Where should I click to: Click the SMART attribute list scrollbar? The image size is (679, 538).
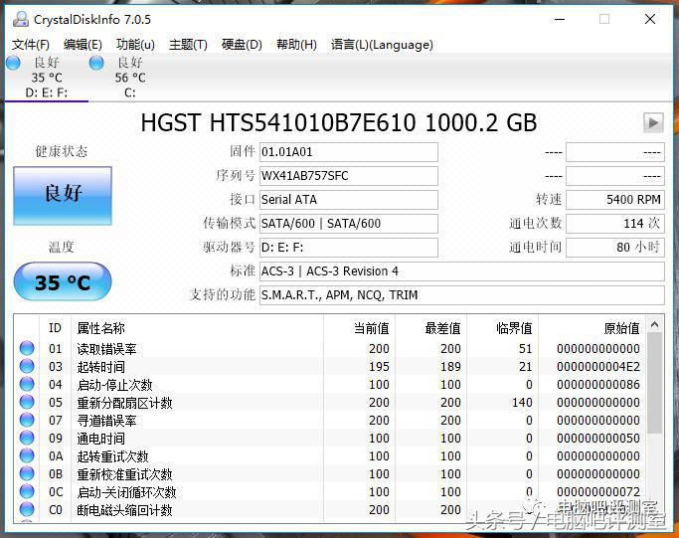tap(654, 418)
